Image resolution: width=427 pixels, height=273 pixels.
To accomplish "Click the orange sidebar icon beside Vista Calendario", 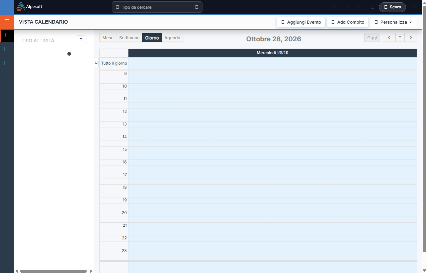I will tap(7, 22).
